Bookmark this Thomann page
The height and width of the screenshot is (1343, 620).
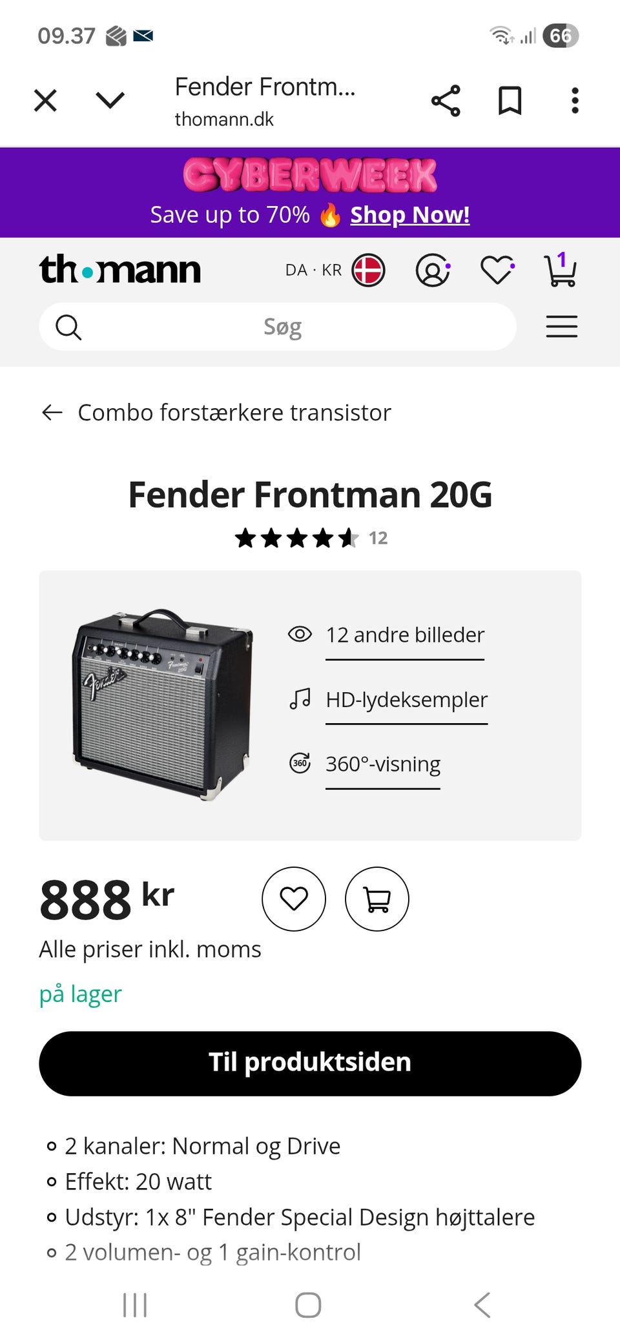510,101
